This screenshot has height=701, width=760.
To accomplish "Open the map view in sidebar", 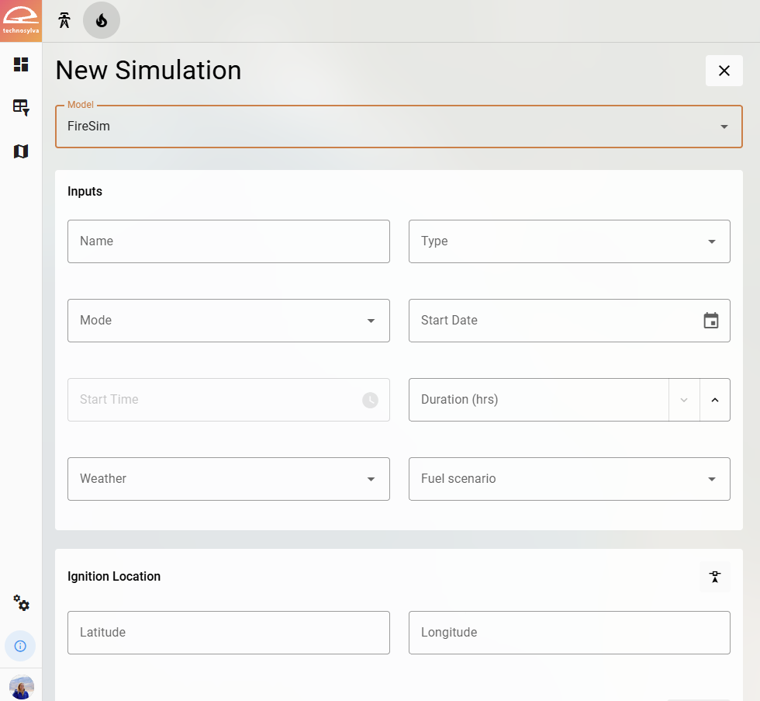I will coord(21,151).
